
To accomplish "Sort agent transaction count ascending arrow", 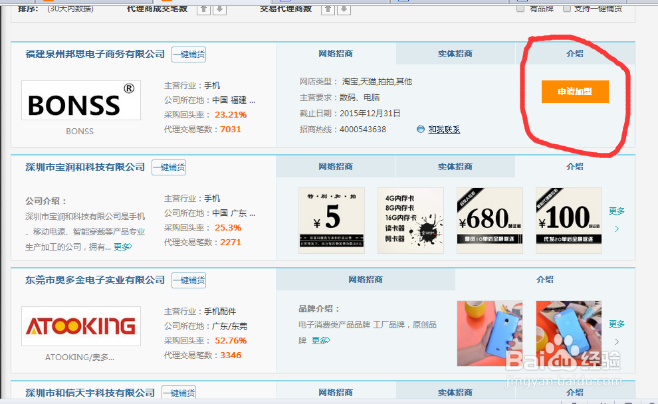I will click(203, 9).
